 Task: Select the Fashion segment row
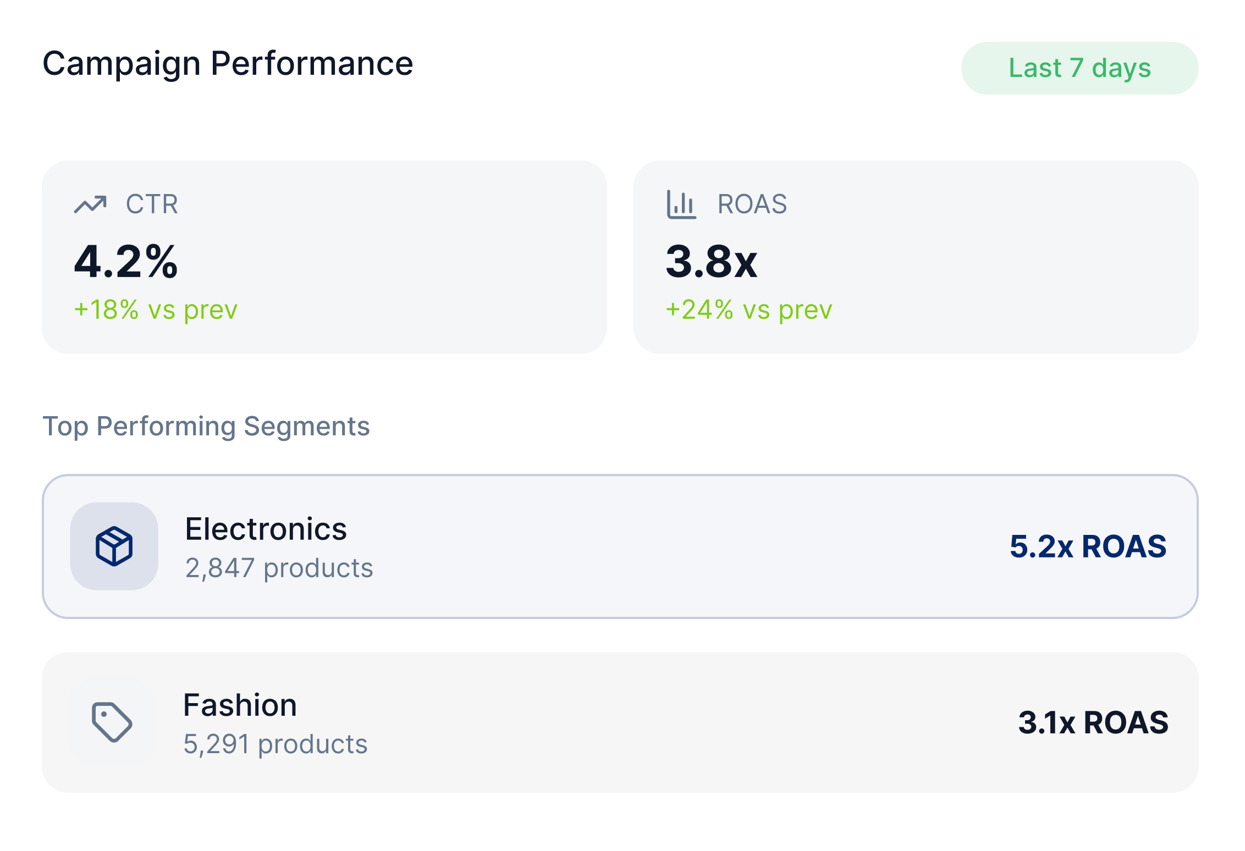click(x=620, y=722)
